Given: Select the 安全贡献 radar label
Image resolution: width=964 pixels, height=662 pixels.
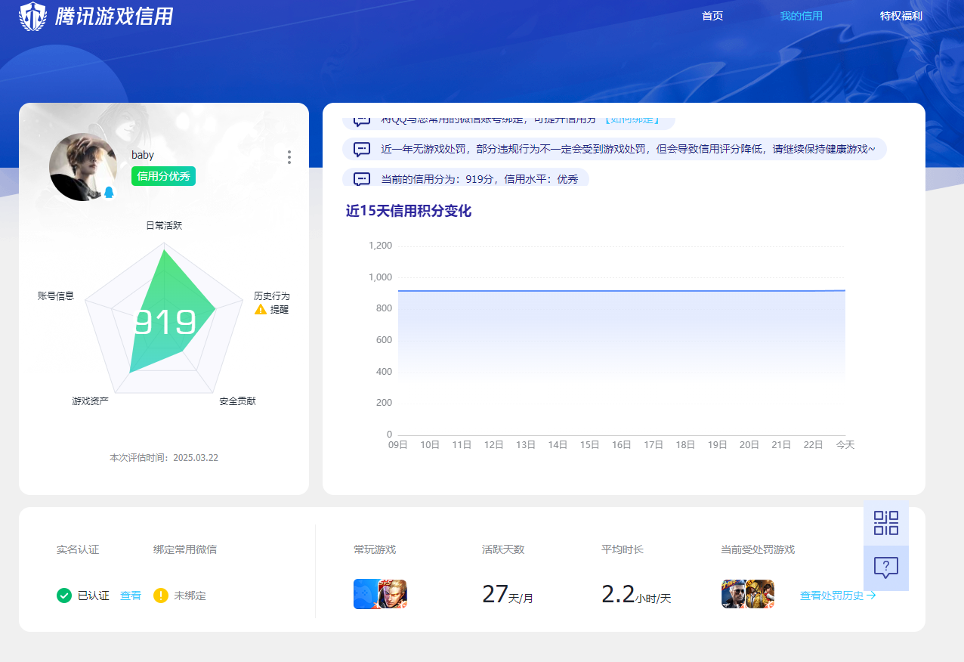Looking at the screenshot, I should 237,401.
